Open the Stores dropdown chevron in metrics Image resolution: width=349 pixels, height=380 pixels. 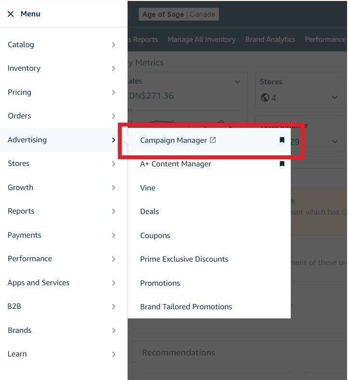point(335,98)
